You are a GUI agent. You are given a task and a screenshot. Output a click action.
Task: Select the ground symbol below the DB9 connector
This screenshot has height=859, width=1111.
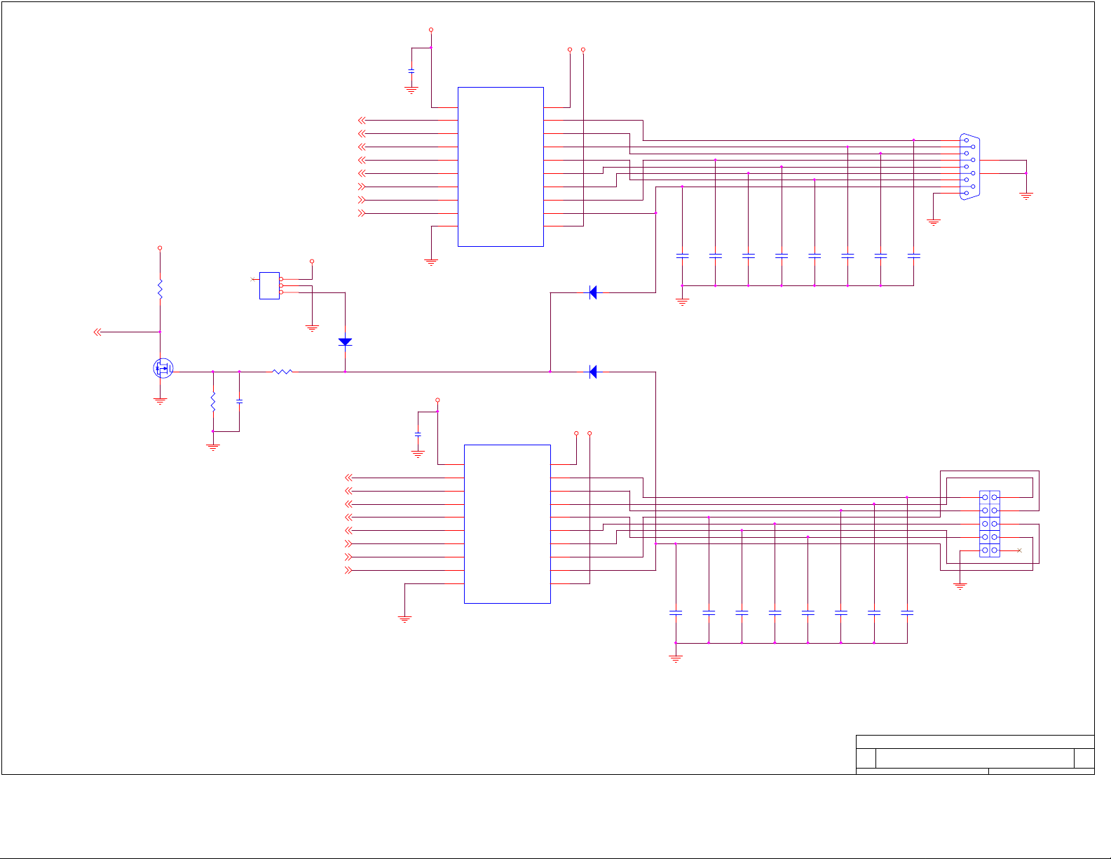click(933, 222)
